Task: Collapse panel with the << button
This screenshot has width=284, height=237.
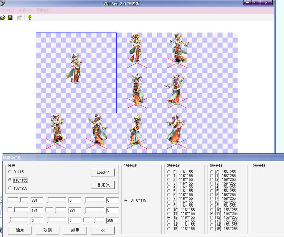Action: point(103,230)
